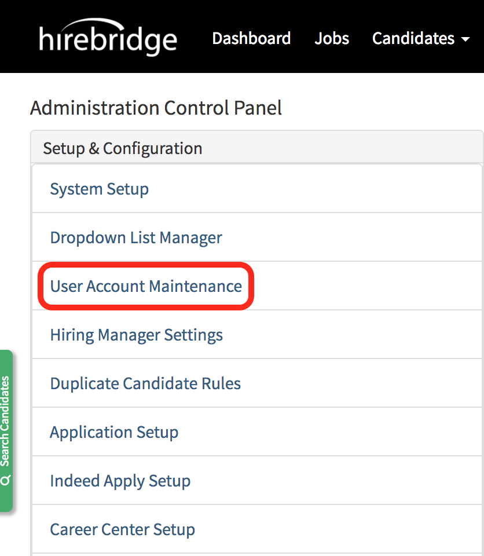This screenshot has height=556, width=484.
Task: Click the magnifier icon on the green tab
Action: point(6,480)
